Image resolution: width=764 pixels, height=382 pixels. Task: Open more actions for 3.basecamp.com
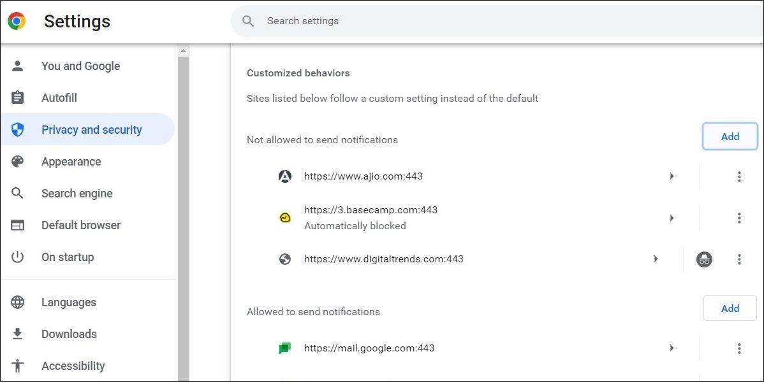click(x=739, y=218)
